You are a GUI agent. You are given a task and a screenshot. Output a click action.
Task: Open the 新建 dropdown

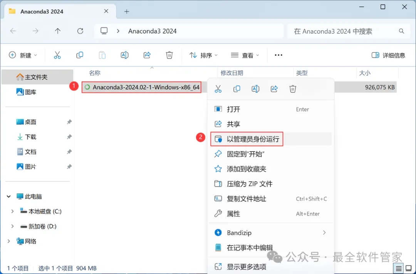coord(23,55)
